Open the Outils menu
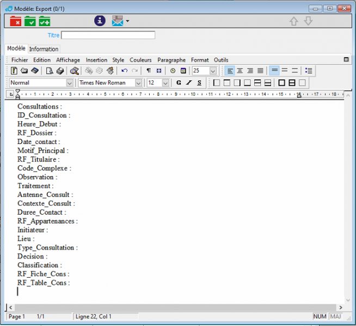356x326 pixels. tap(221, 60)
